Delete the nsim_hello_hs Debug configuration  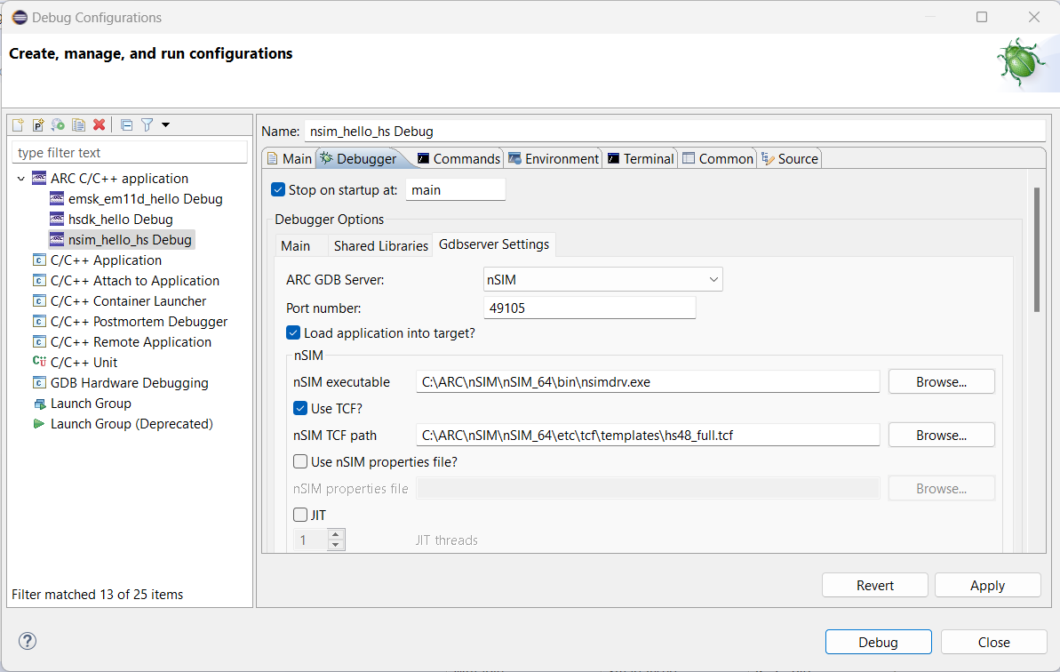click(x=99, y=125)
